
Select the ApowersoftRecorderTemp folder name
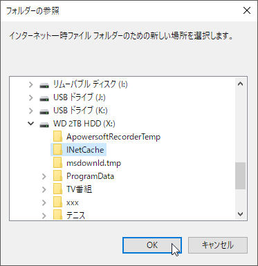[113, 137]
